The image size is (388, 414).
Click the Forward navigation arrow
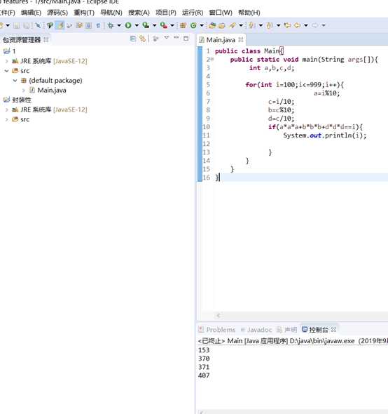pyautogui.click(x=314, y=25)
